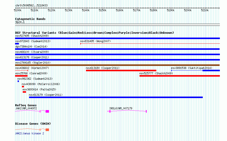Viewport: 227px width, 141px height.
Task: Open the nsv831495 (Wong2007) variant label
Action: pyautogui.click(x=95, y=41)
